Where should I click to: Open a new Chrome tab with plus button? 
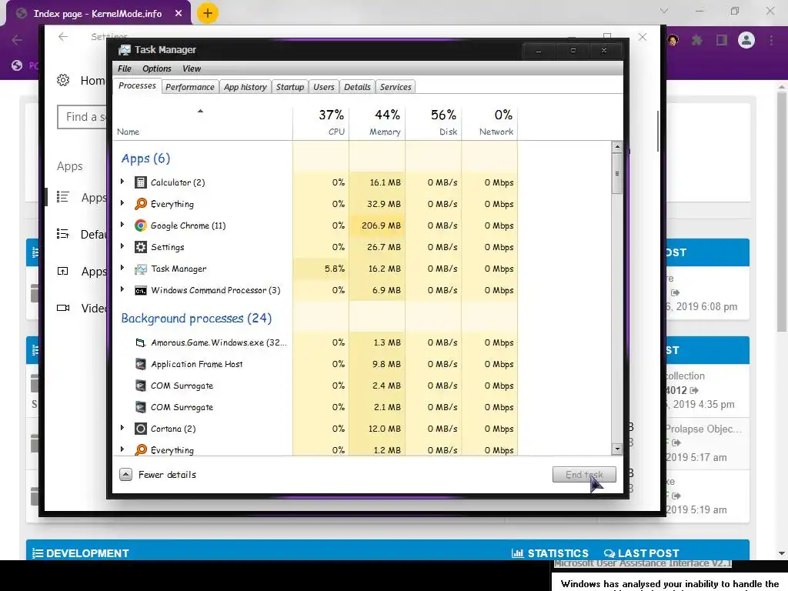tap(208, 13)
